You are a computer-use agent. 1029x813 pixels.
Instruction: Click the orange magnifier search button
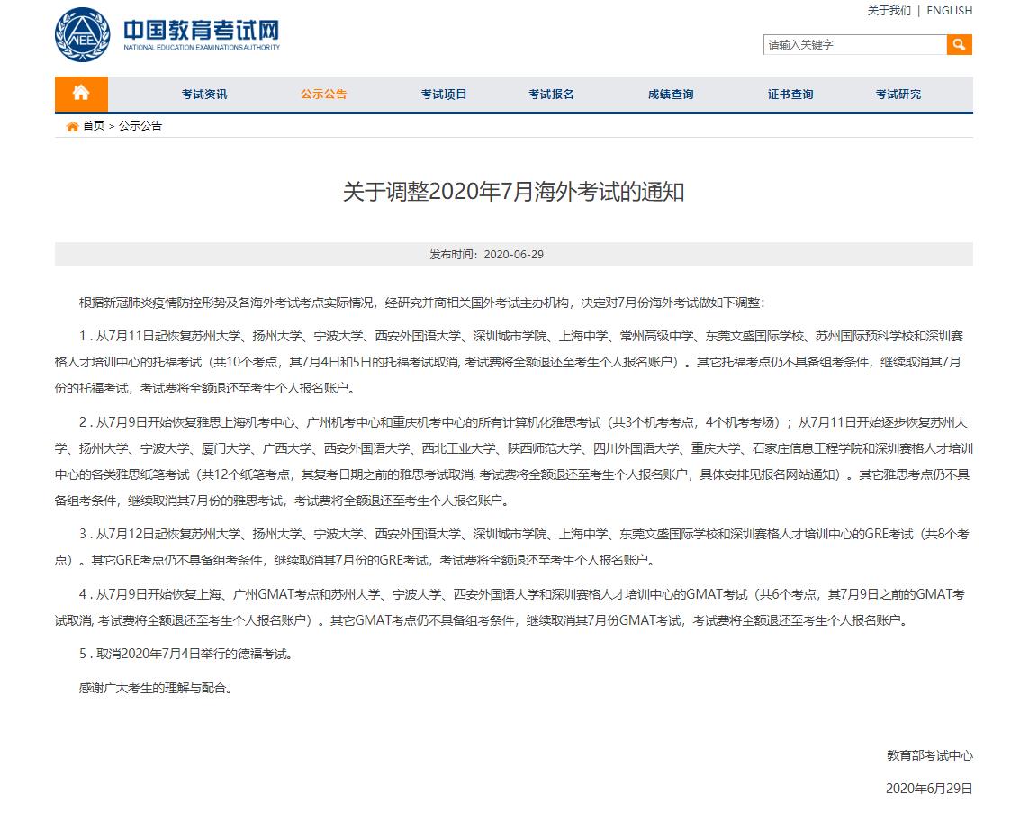pyautogui.click(x=959, y=44)
